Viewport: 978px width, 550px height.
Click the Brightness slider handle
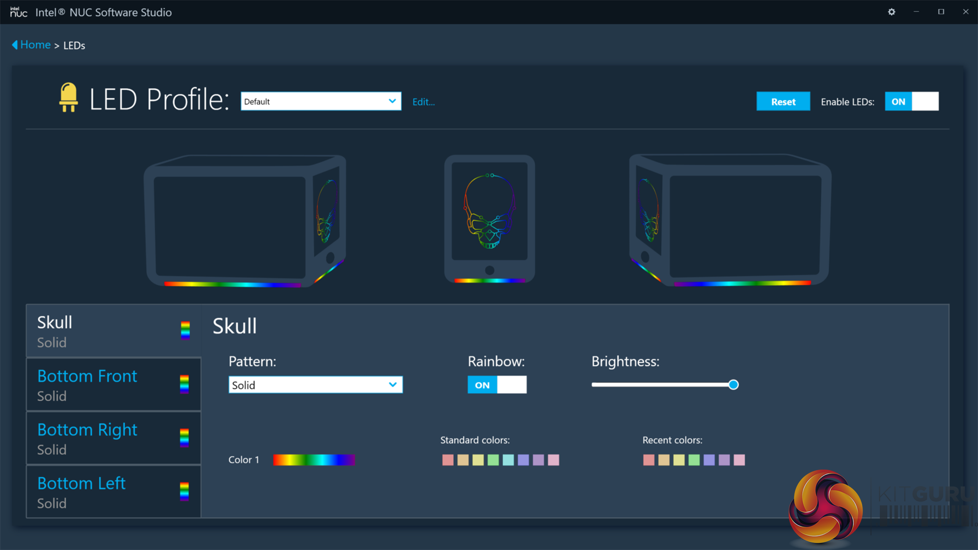click(733, 385)
